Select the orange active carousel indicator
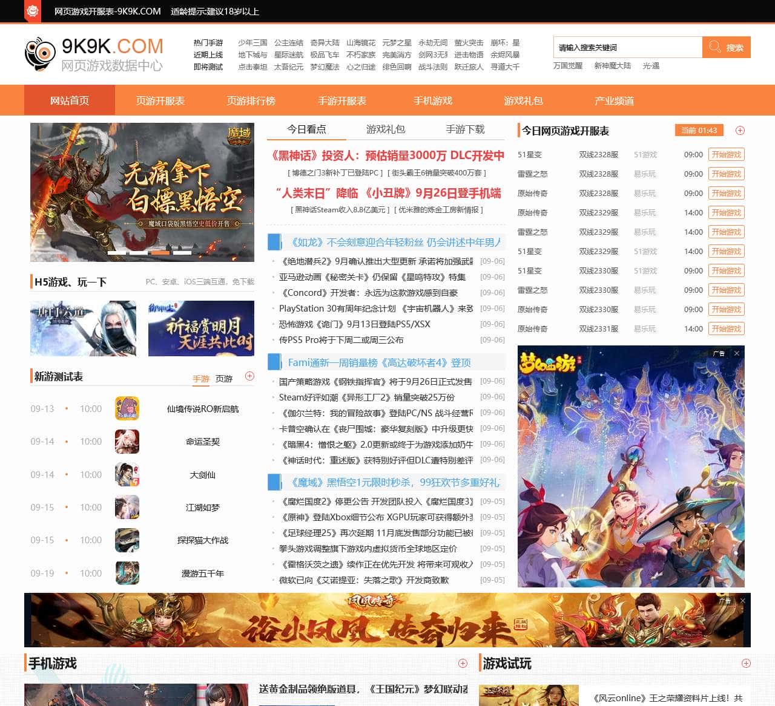Screen dimensions: 775x706 (x=160, y=252)
